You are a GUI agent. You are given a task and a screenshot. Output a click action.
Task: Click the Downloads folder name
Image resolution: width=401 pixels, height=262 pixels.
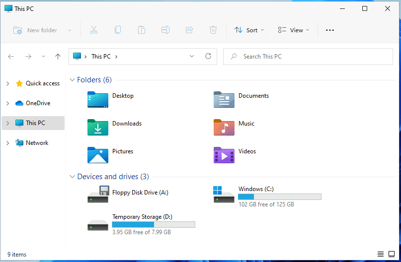(x=127, y=124)
